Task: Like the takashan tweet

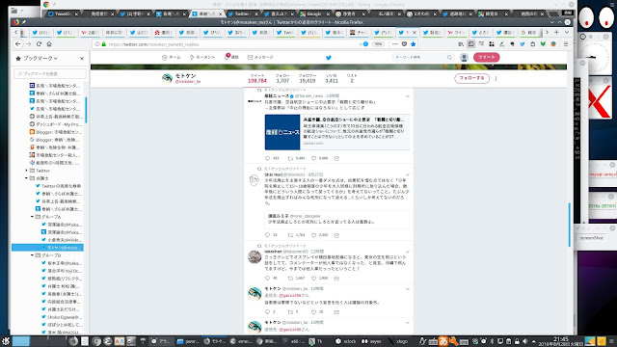Action: tap(313, 279)
